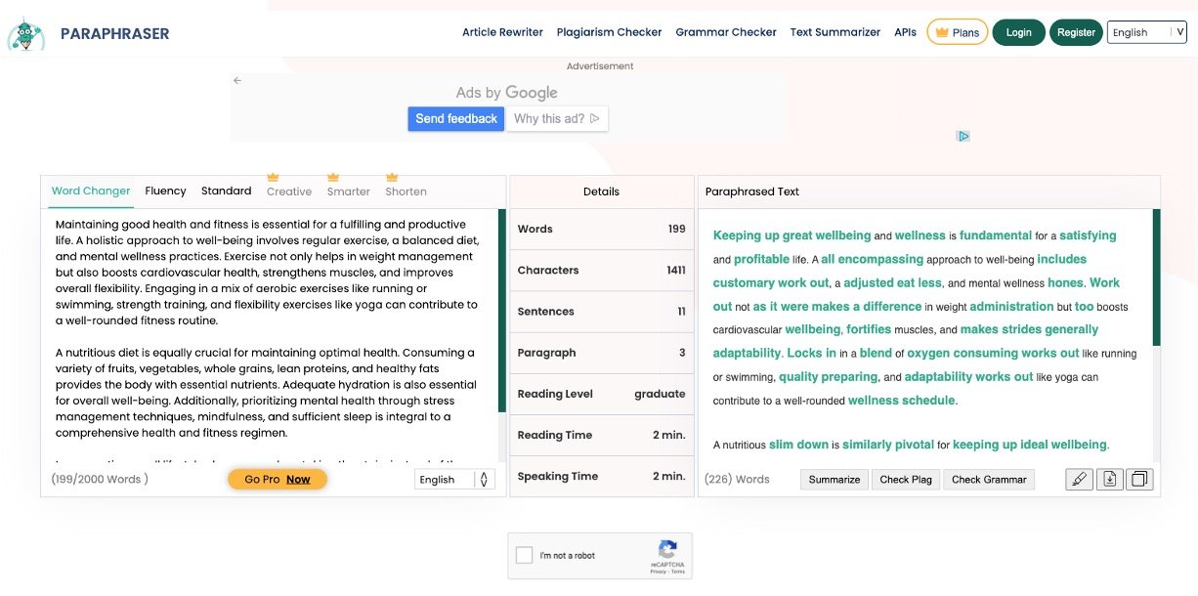
Task: Click the highlighted word 'satisfying'
Action: tap(1088, 235)
